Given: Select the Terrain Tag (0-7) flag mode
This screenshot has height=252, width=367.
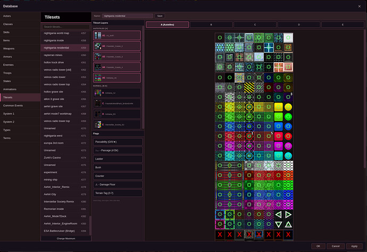Looking at the screenshot, I should tap(118, 193).
